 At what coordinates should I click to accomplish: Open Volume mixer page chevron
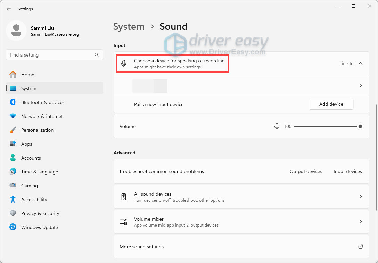[361, 222]
